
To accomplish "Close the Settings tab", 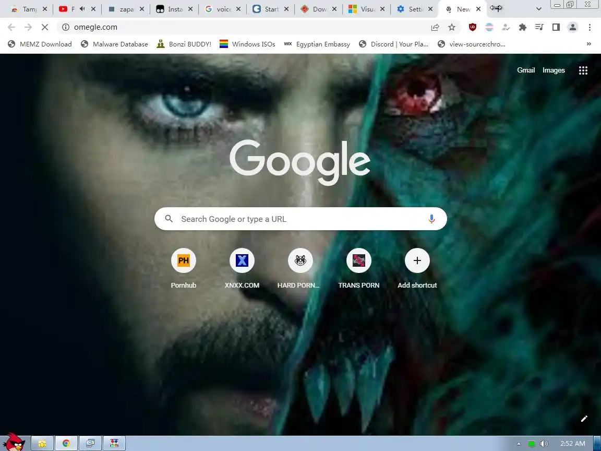I will point(430,9).
